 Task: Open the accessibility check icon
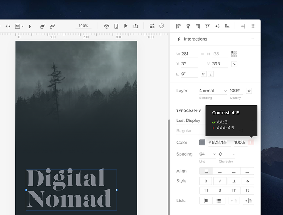(107, 26)
